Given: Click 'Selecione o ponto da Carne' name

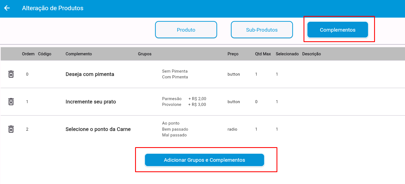Looking at the screenshot, I should pyautogui.click(x=98, y=129).
